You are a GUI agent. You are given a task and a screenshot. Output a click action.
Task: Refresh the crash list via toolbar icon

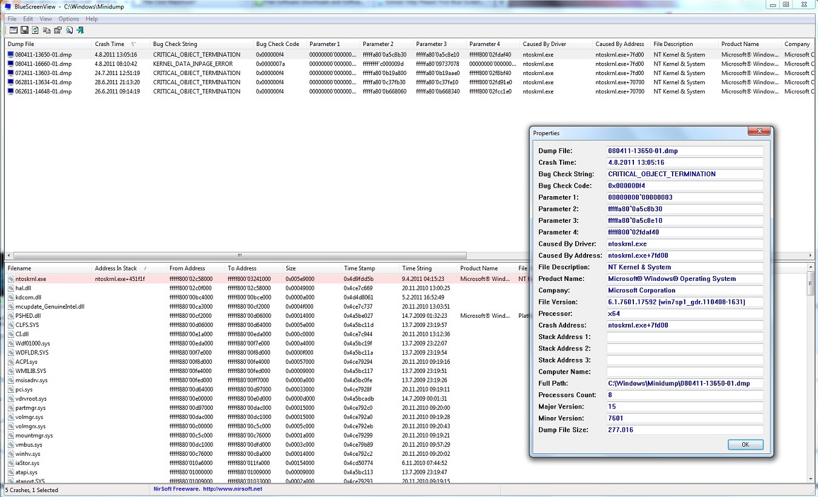tap(36, 30)
